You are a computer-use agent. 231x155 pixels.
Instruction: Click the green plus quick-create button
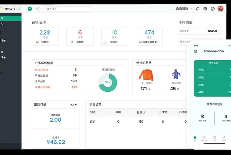click(x=30, y=9)
